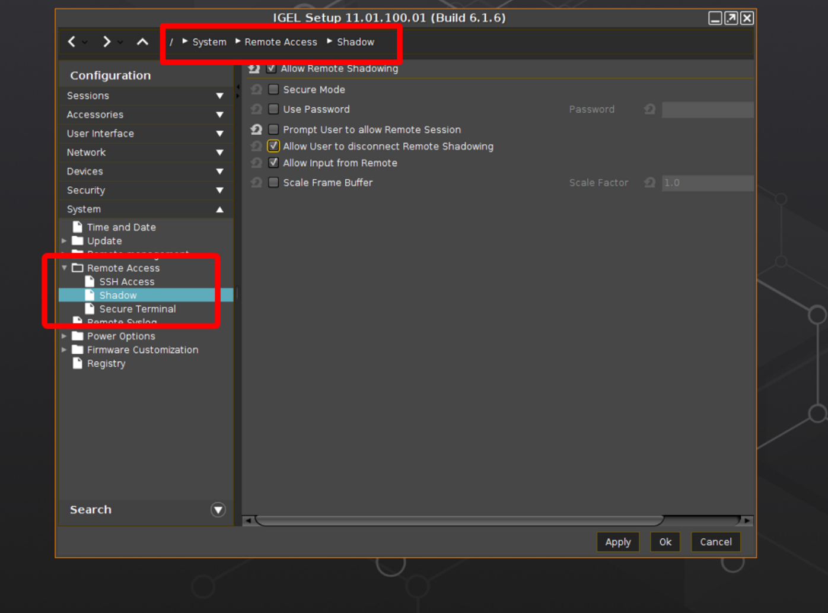The image size is (828, 613).
Task: Expand the Security section
Action: pos(219,190)
